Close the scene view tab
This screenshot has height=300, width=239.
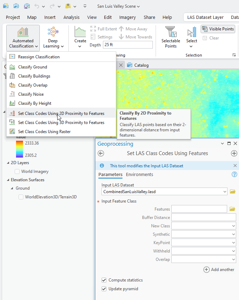pos(121,65)
